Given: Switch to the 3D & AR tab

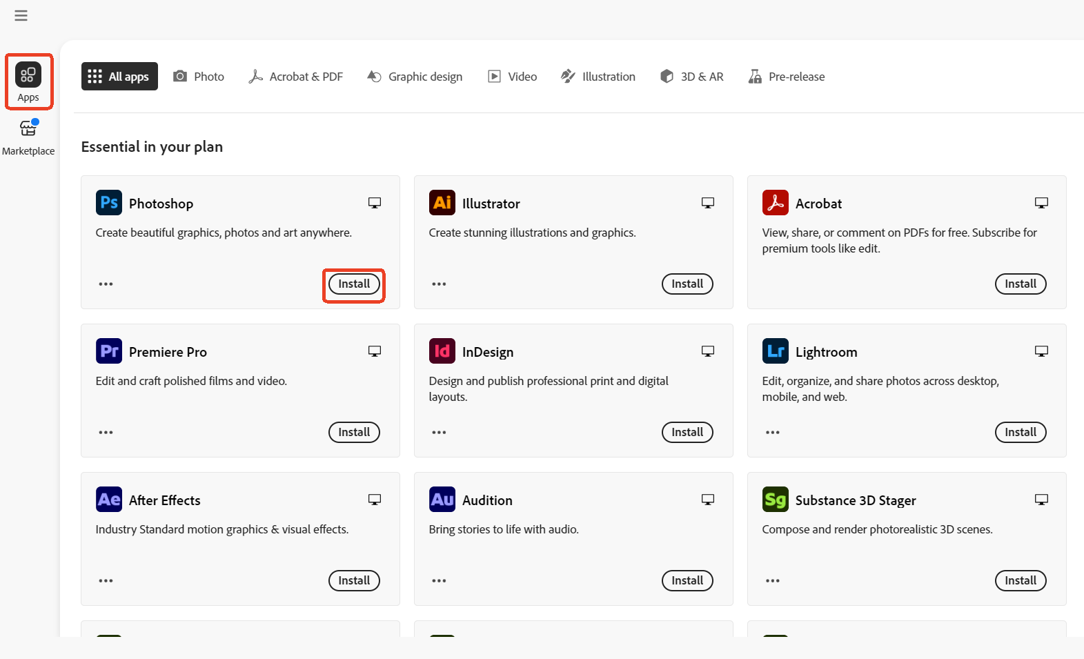Looking at the screenshot, I should [x=692, y=77].
